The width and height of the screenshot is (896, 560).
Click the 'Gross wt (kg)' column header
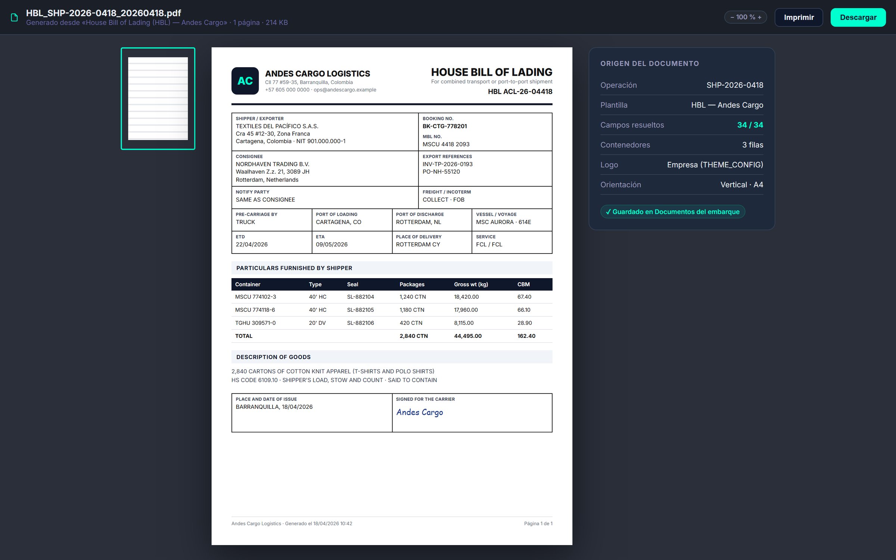pos(471,284)
